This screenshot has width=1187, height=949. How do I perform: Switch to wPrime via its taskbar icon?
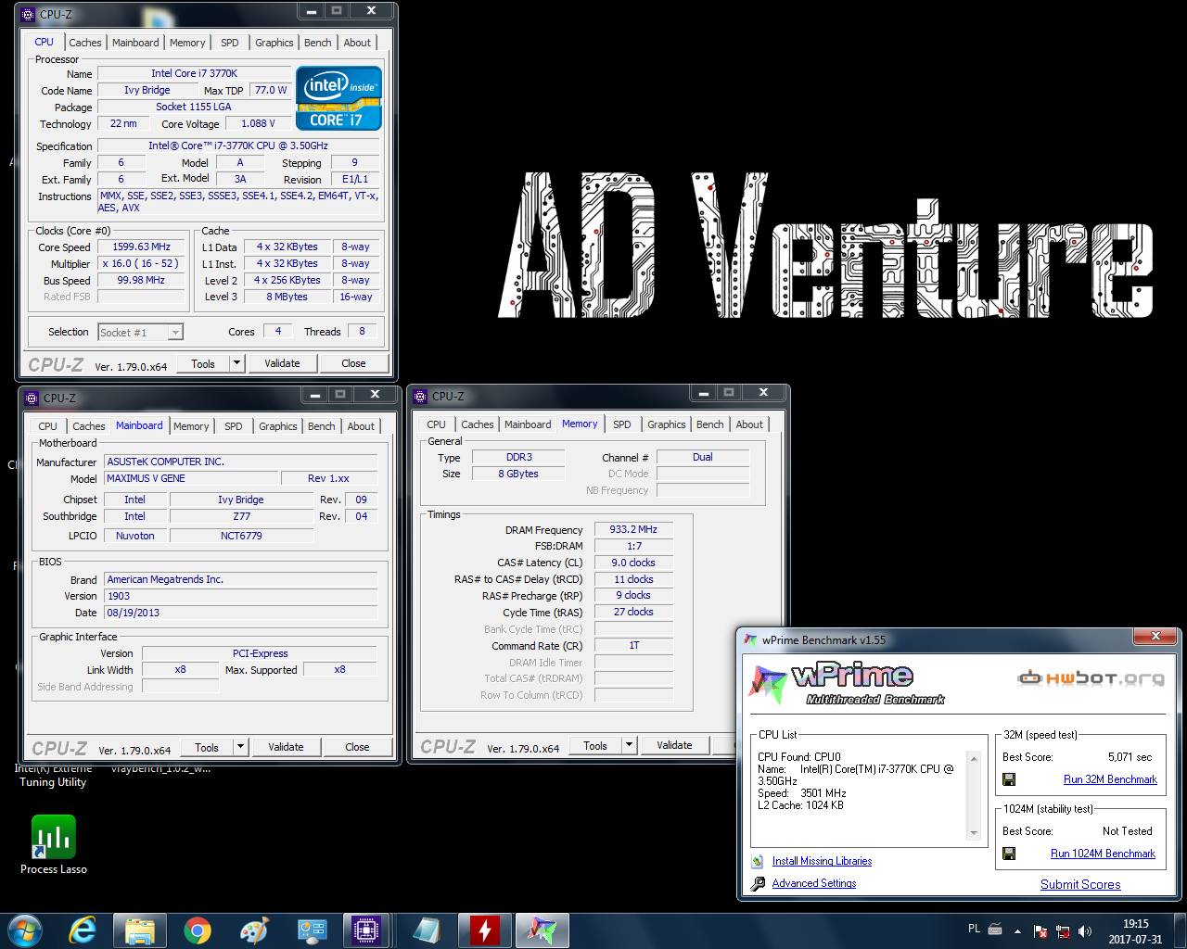coord(542,930)
